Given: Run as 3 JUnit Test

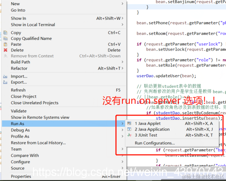Looking at the screenshot, I should (172, 135).
